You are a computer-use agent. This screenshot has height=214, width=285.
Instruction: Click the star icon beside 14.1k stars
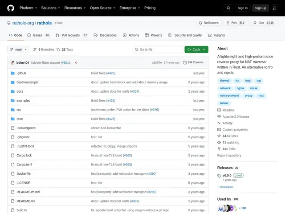219,136
